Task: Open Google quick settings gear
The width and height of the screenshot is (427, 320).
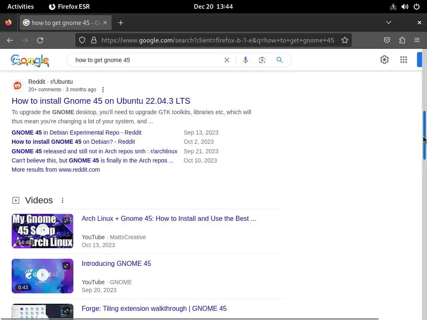Action: (384, 60)
